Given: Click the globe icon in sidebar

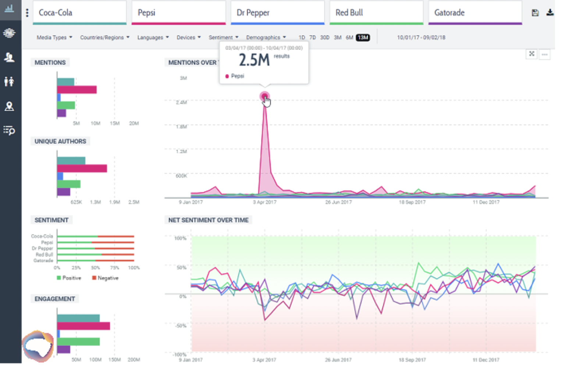Looking at the screenshot, I should [x=9, y=33].
